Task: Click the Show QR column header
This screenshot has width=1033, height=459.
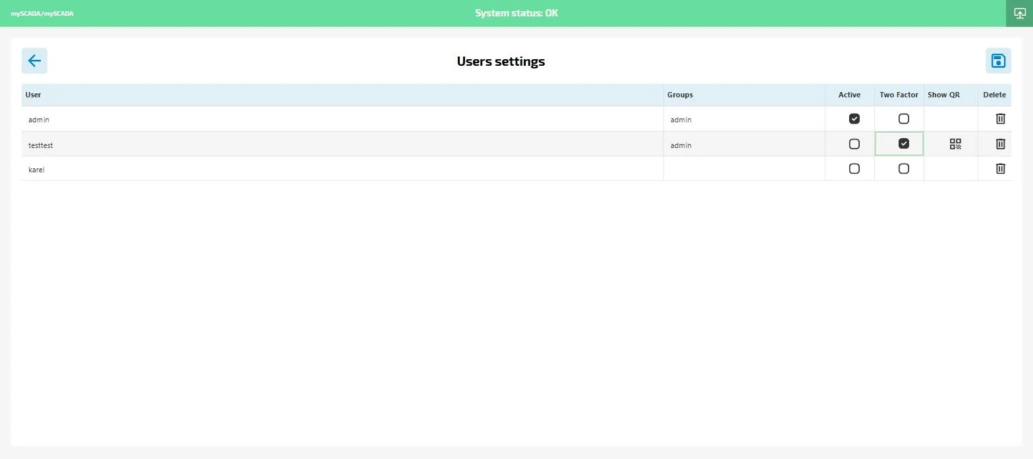Action: 951,95
